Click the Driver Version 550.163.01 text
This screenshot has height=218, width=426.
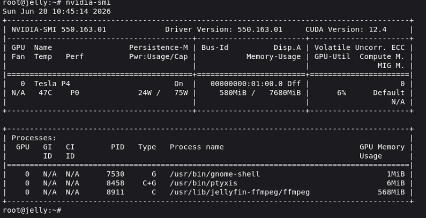point(224,29)
